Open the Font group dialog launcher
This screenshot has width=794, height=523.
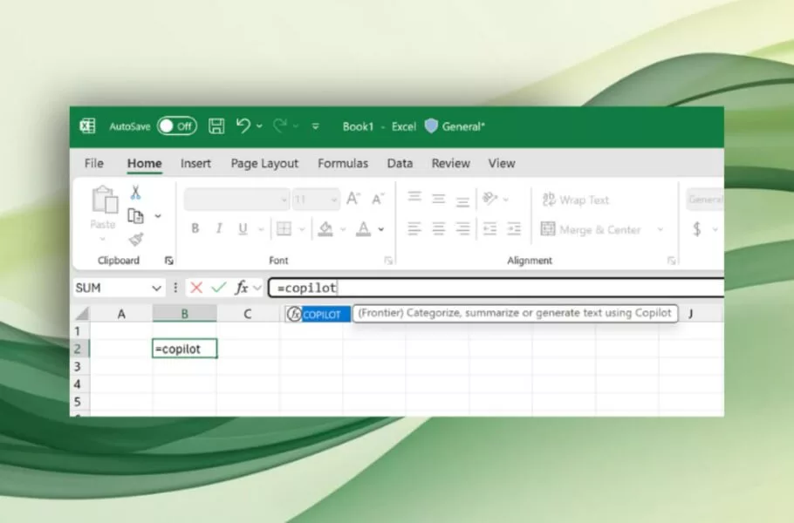pos(388,261)
